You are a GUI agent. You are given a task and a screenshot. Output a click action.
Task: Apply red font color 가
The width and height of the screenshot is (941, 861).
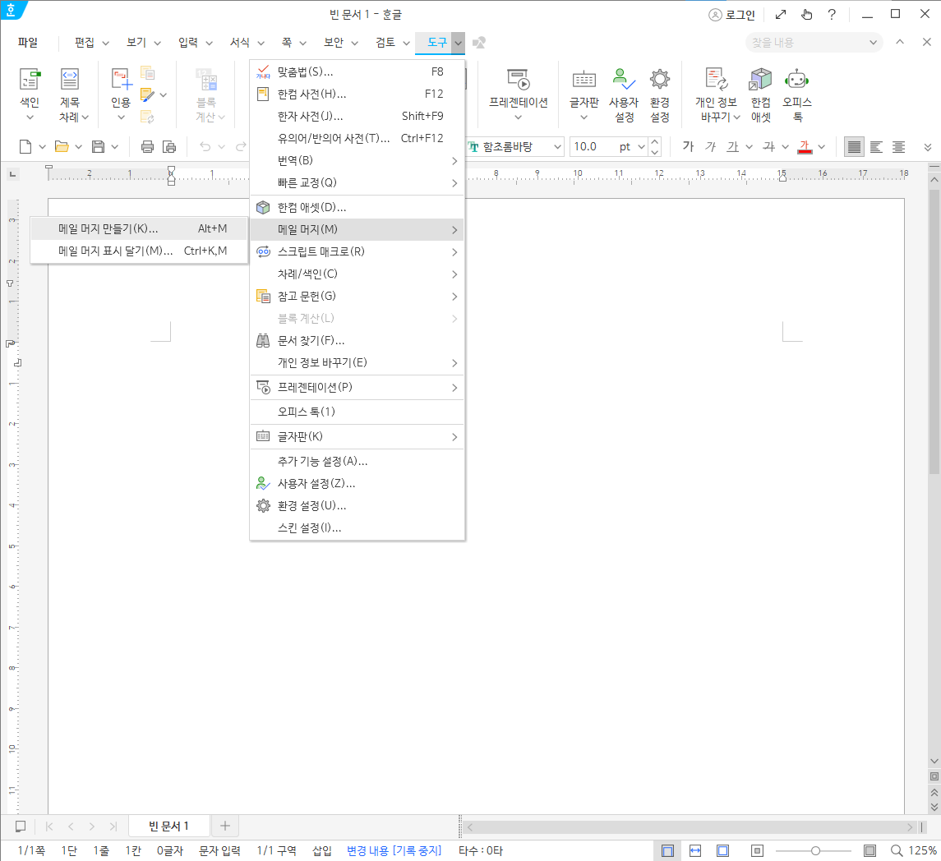805,146
